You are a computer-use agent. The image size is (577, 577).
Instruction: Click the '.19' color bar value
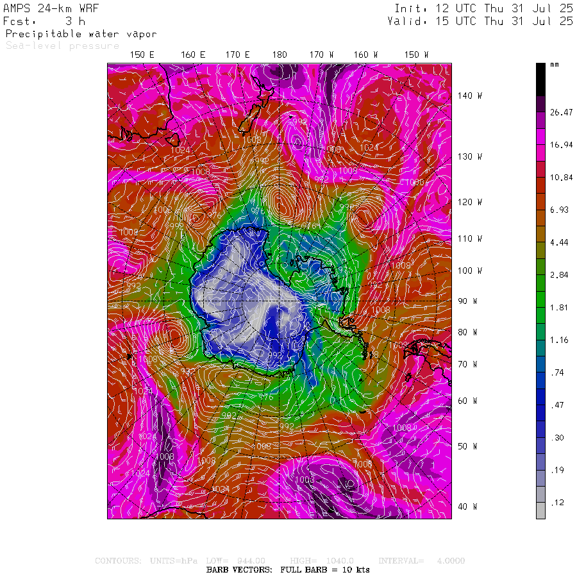click(x=558, y=471)
